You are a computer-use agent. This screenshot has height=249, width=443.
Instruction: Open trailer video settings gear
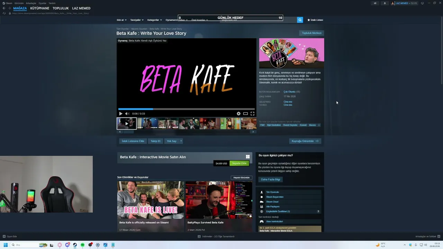pyautogui.click(x=238, y=113)
